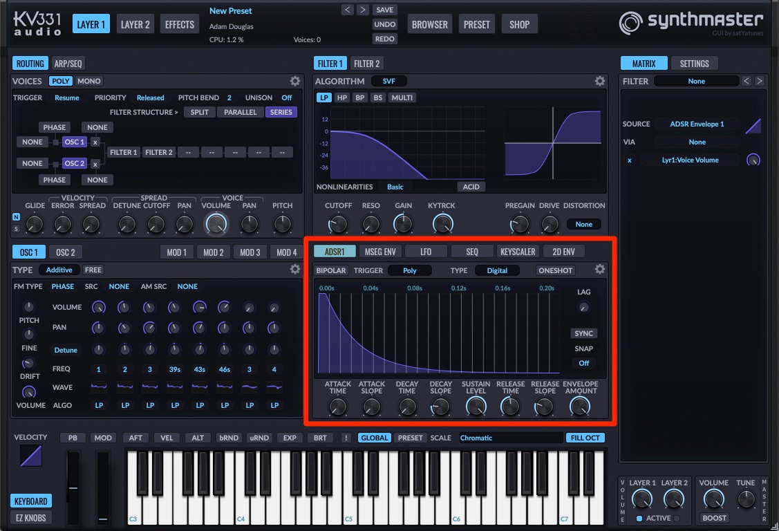Click the UNDO button
This screenshot has height=531, width=779.
384,24
